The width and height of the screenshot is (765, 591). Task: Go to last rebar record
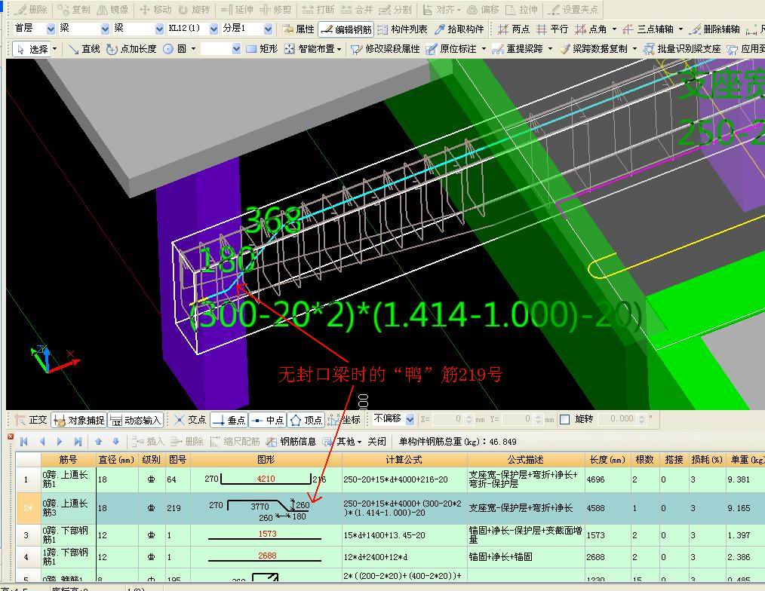(x=78, y=441)
